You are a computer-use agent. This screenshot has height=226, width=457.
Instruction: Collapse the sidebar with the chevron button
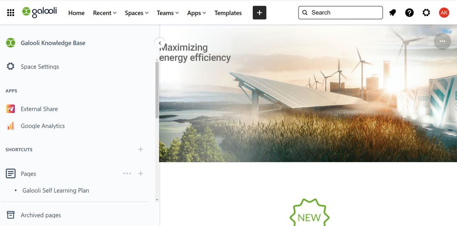tap(160, 43)
